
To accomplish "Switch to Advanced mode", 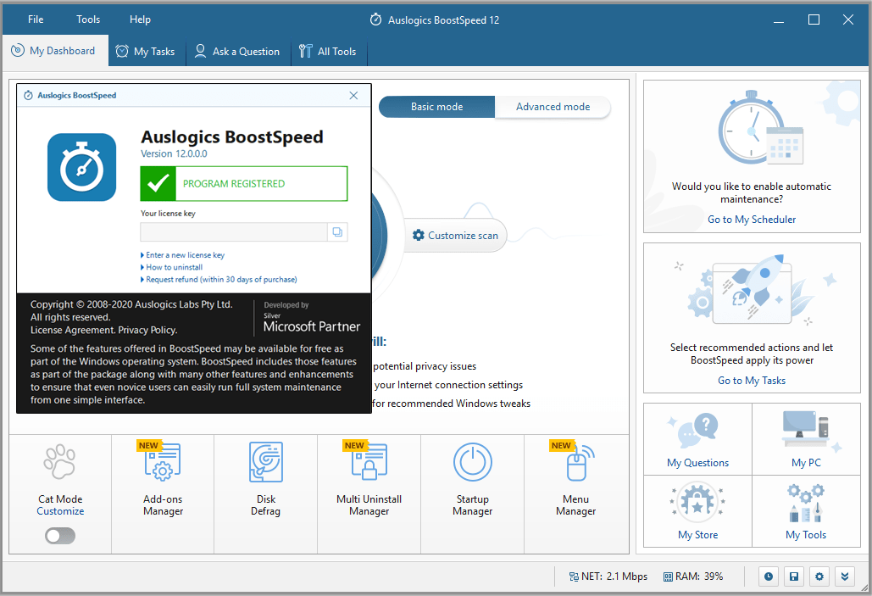I will (553, 107).
